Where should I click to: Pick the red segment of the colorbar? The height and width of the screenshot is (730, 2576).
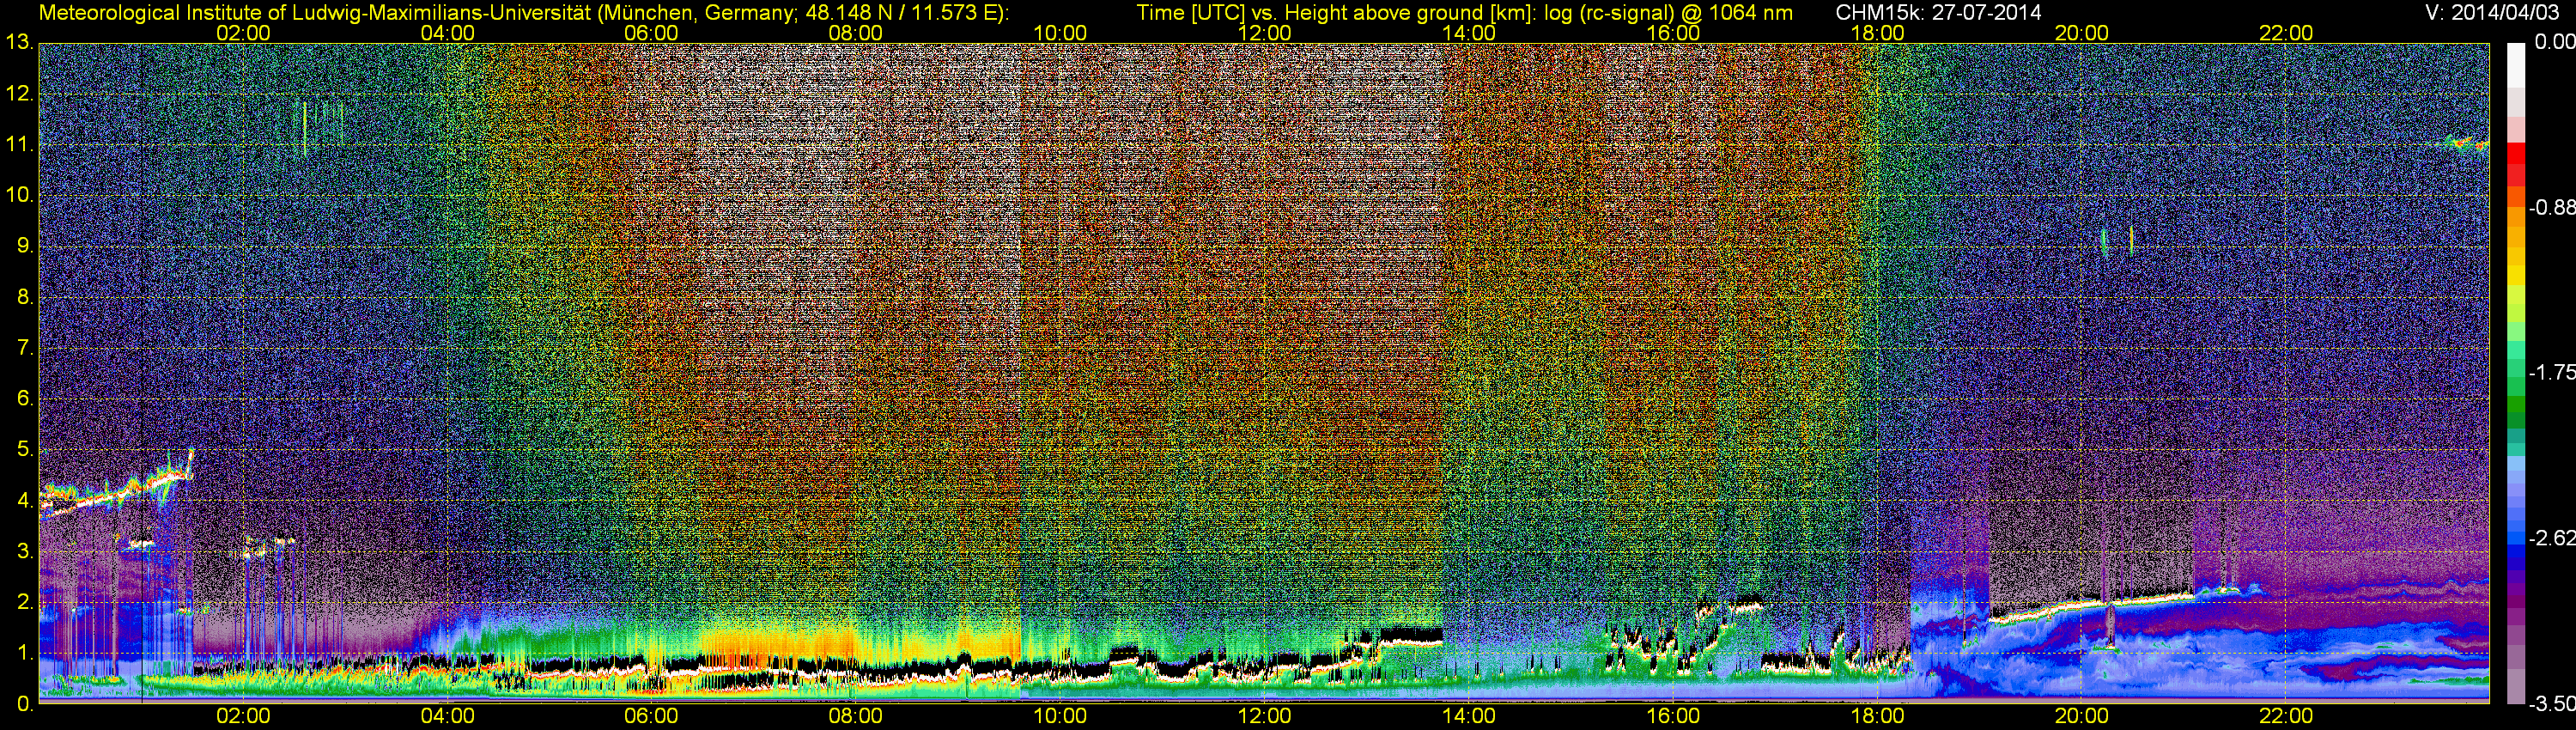[x=2515, y=160]
